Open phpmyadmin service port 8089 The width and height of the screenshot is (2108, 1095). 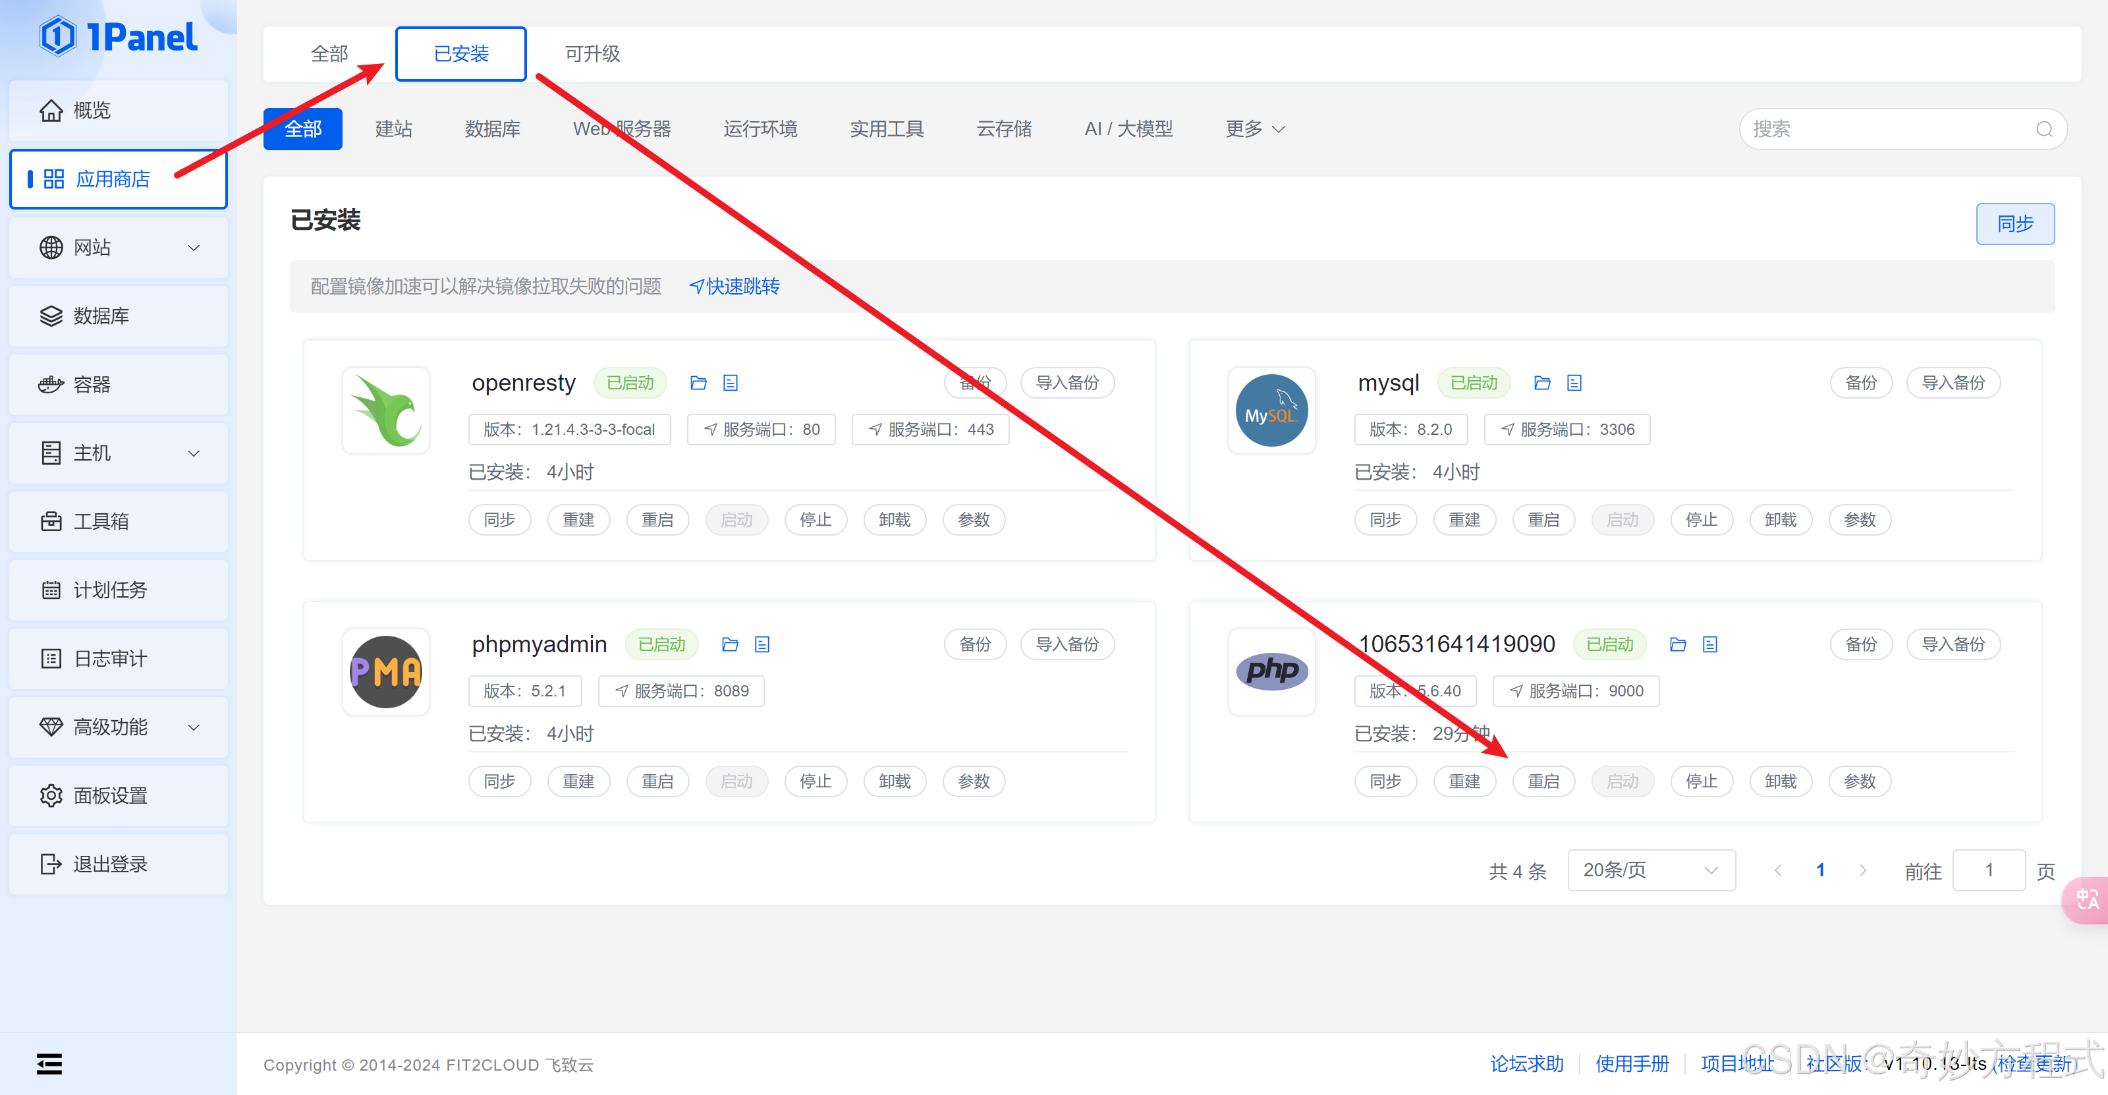coord(681,692)
